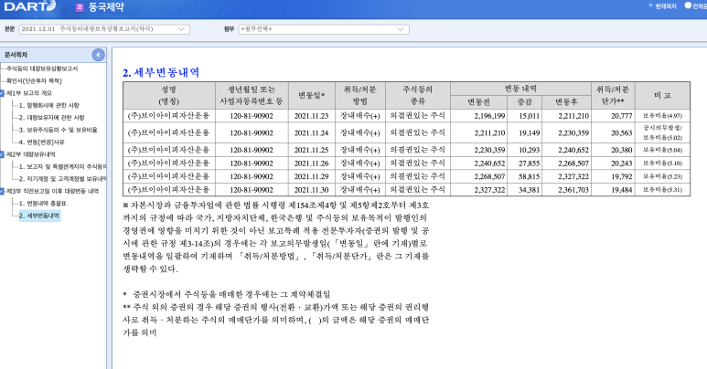Collapse the 제1부 보고의 개요 tree node icon

pyautogui.click(x=2, y=93)
